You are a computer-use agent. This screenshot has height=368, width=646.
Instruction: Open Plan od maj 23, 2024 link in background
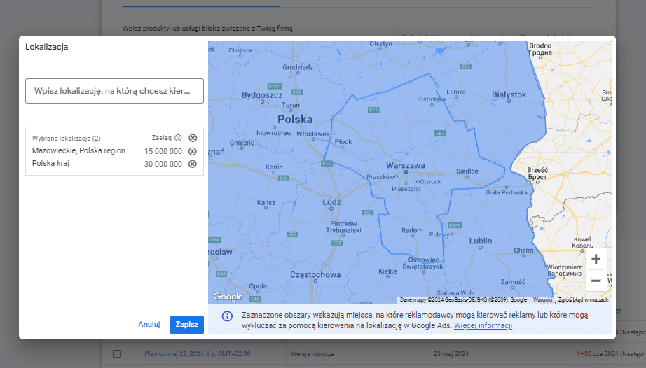(198, 353)
